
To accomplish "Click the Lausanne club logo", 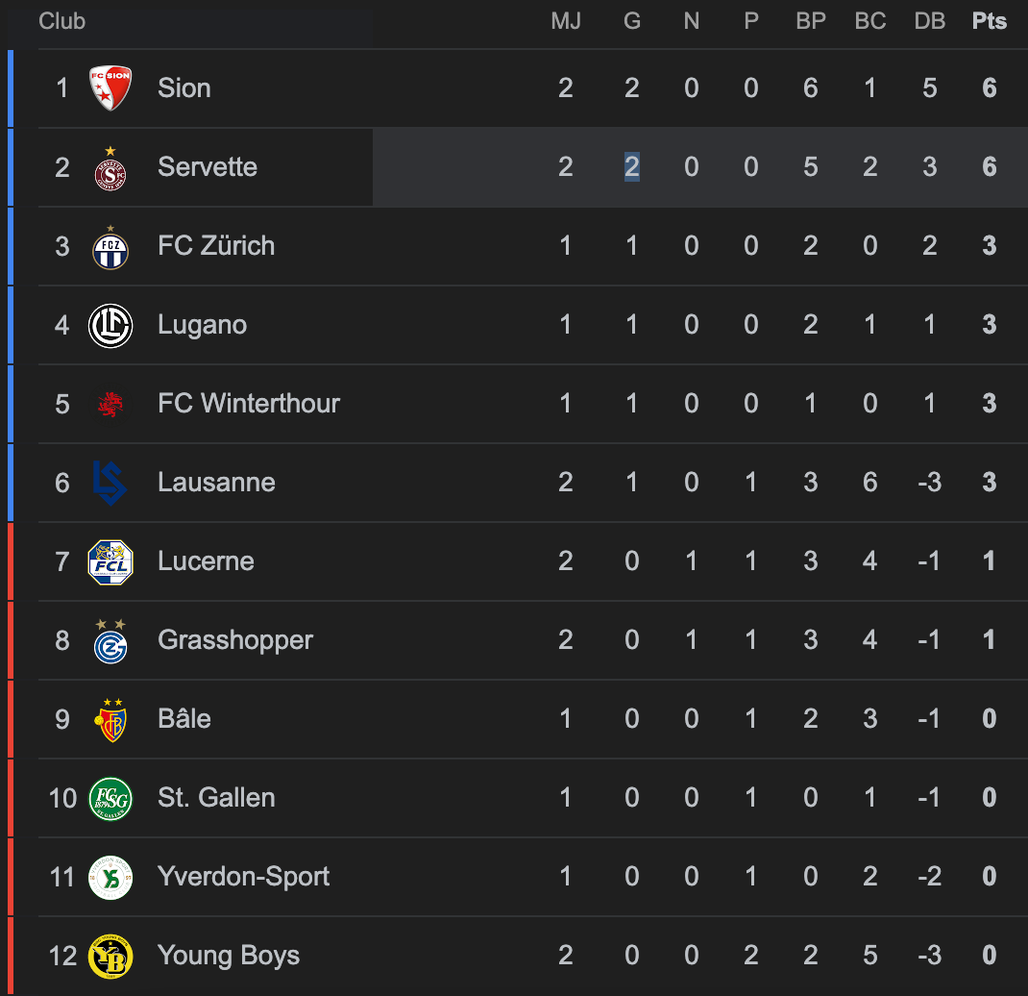I will (x=110, y=483).
